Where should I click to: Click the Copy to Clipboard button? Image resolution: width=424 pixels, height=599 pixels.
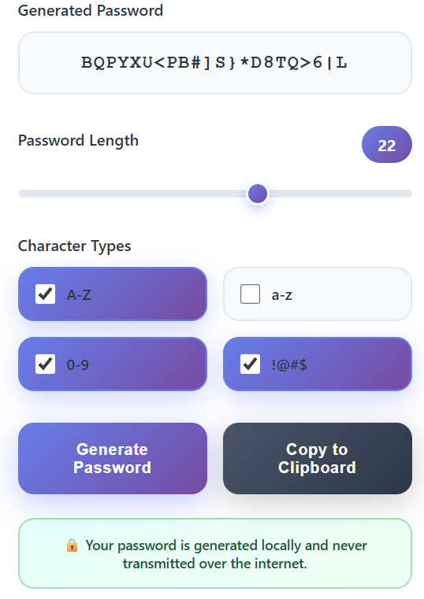(318, 458)
